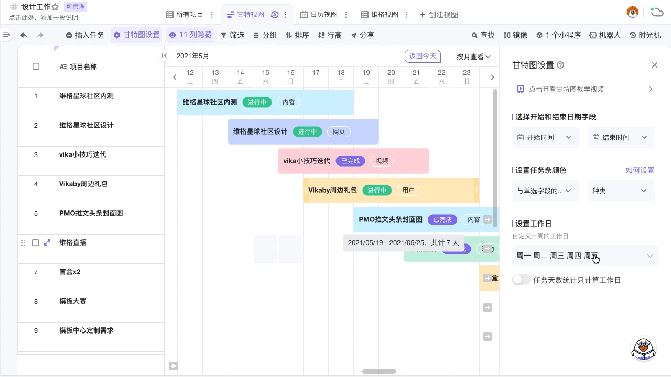Open the 时光机 time machine
Screen dimensions: 671x377
645,35
